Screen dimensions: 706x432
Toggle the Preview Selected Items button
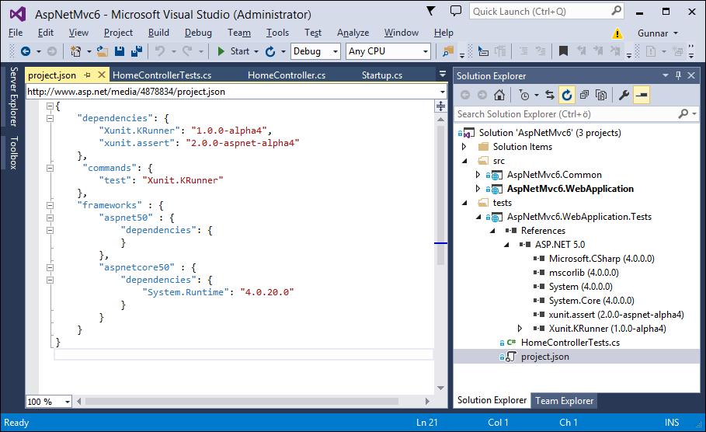(x=642, y=95)
